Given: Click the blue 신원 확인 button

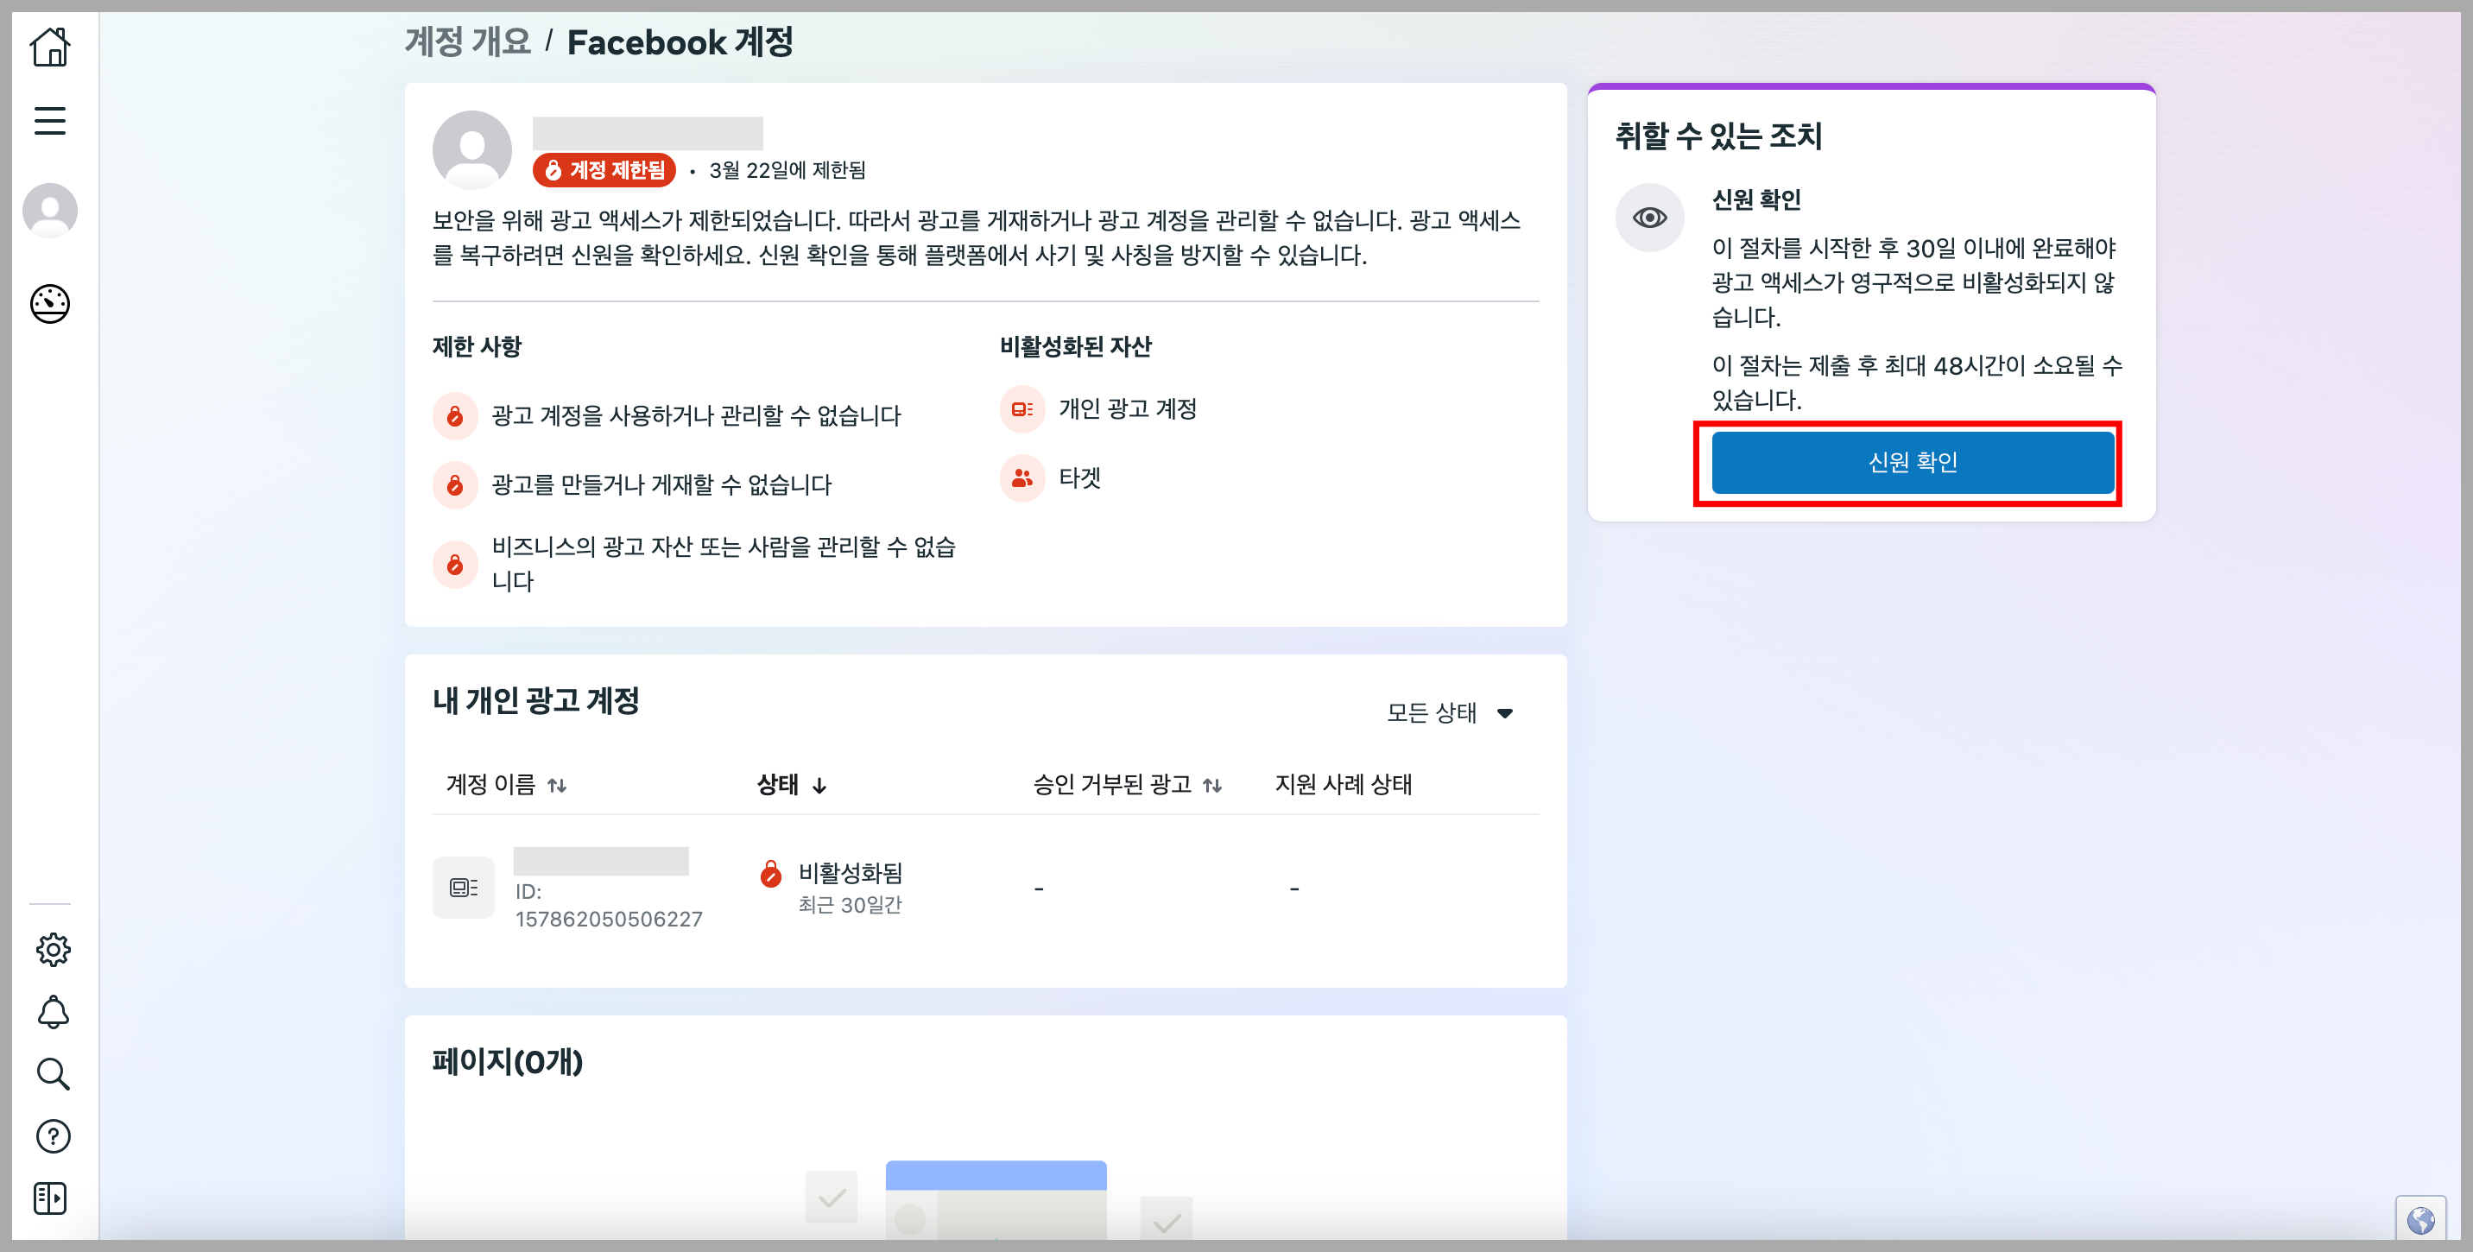Looking at the screenshot, I should [x=1912, y=462].
